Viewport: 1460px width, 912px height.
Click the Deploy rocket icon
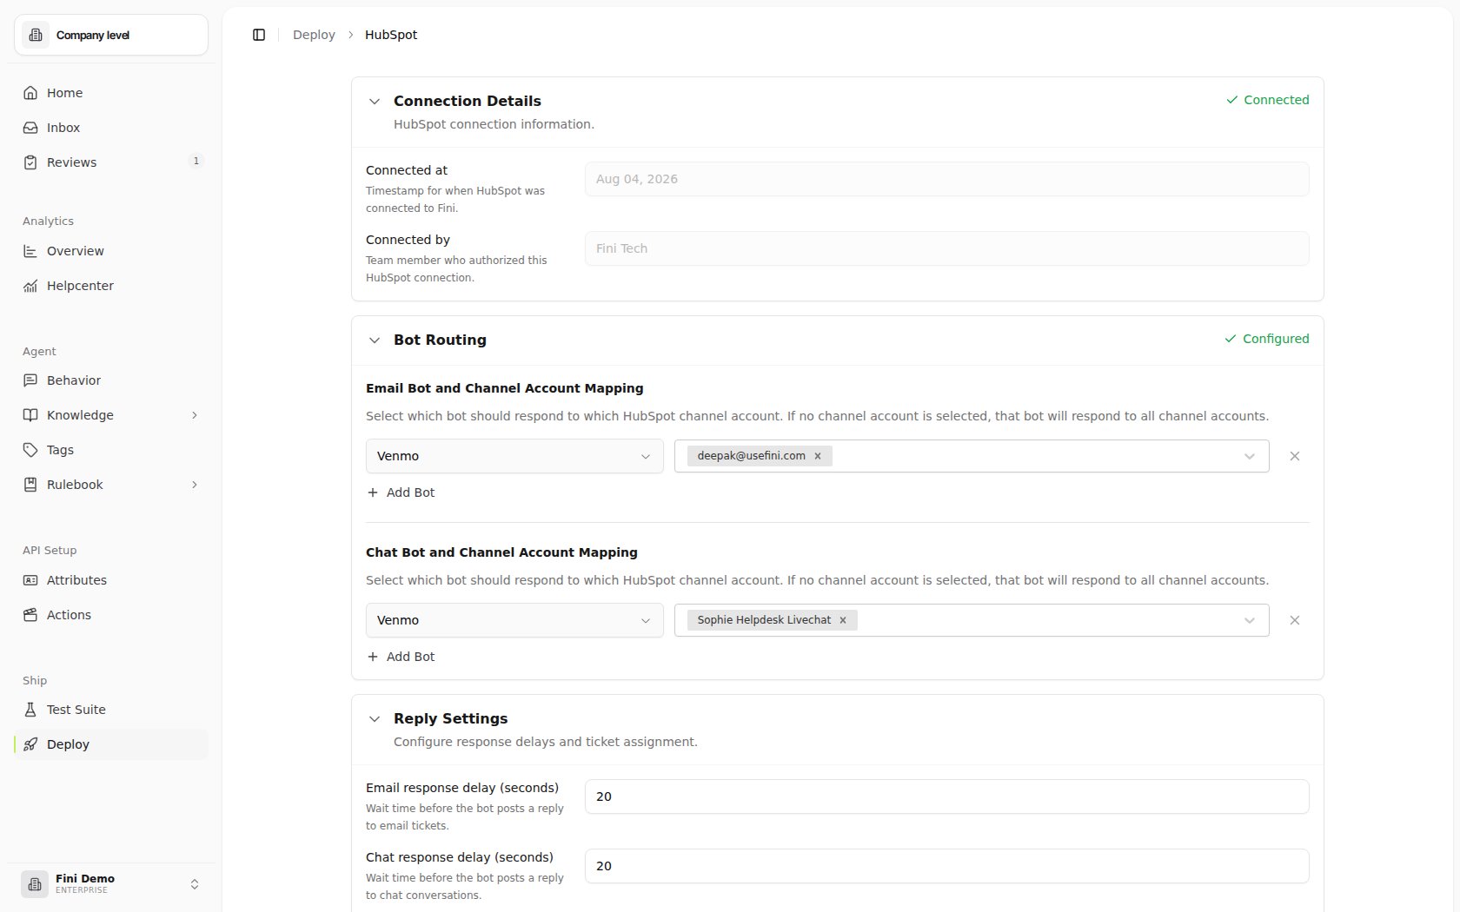pyautogui.click(x=30, y=744)
